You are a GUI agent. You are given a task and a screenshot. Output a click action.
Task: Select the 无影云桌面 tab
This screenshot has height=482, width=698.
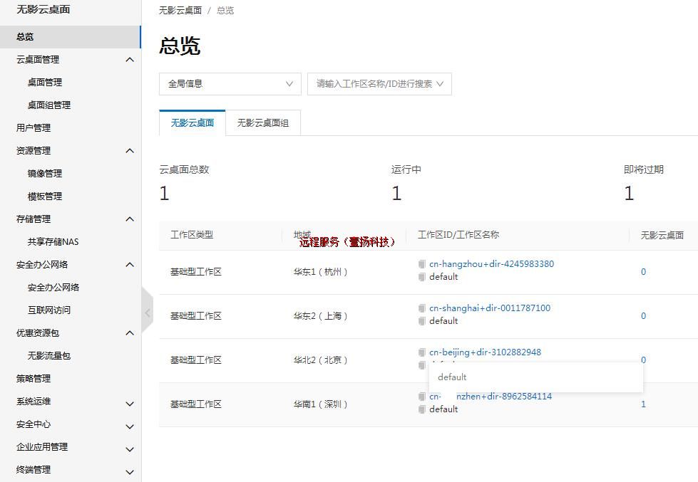click(x=192, y=122)
